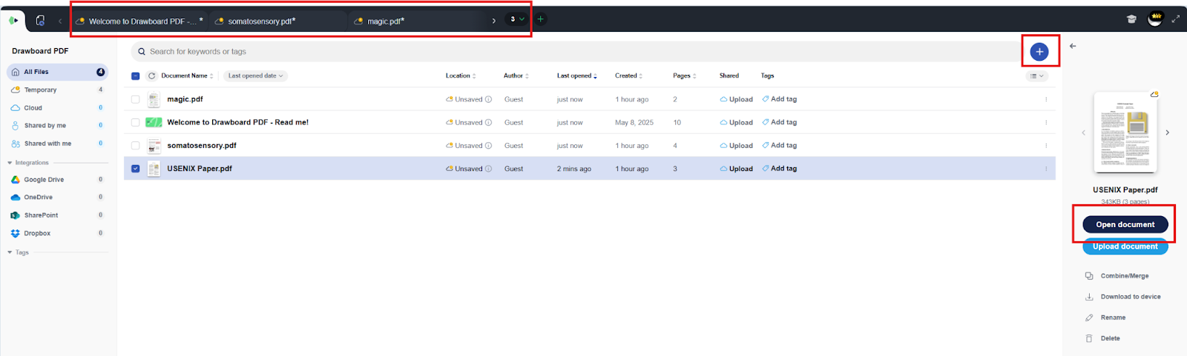Open the list view mode dropdown
The image size is (1187, 356).
(x=1036, y=75)
